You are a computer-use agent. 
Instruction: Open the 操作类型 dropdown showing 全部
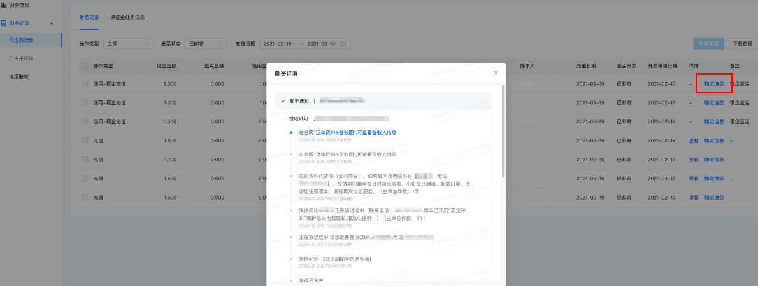click(127, 43)
